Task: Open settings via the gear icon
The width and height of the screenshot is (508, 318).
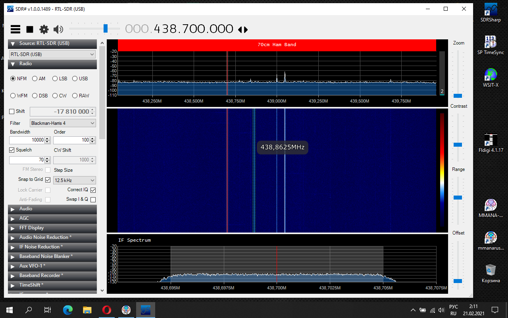Action: click(44, 29)
